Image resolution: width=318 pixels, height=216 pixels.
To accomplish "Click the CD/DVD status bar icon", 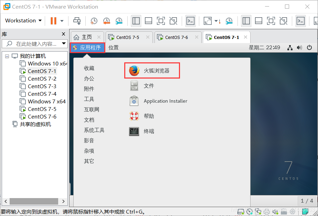I will pyautogui.click(x=250, y=212).
